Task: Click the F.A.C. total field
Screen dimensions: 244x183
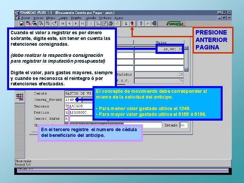Action: click(x=159, y=81)
